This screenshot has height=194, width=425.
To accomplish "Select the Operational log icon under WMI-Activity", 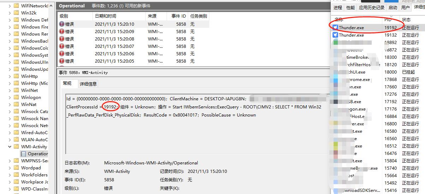I will [24, 154].
